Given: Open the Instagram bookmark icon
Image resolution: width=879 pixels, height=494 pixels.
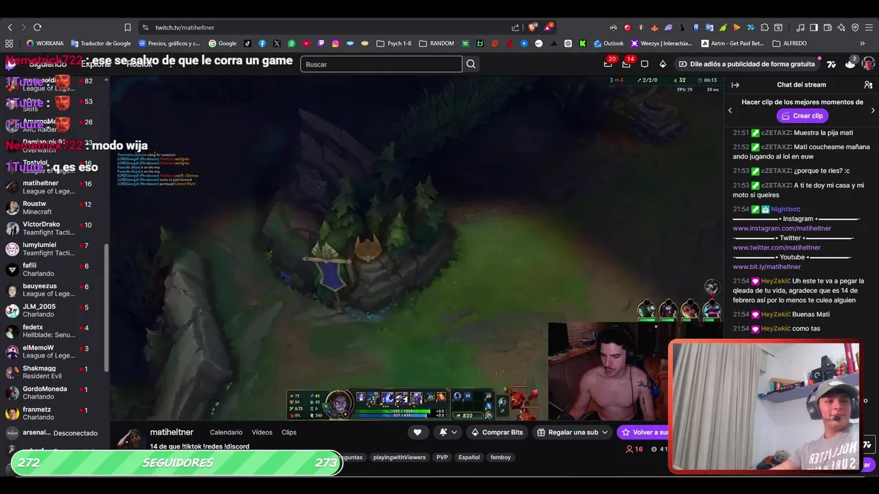Looking at the screenshot, I should point(335,43).
